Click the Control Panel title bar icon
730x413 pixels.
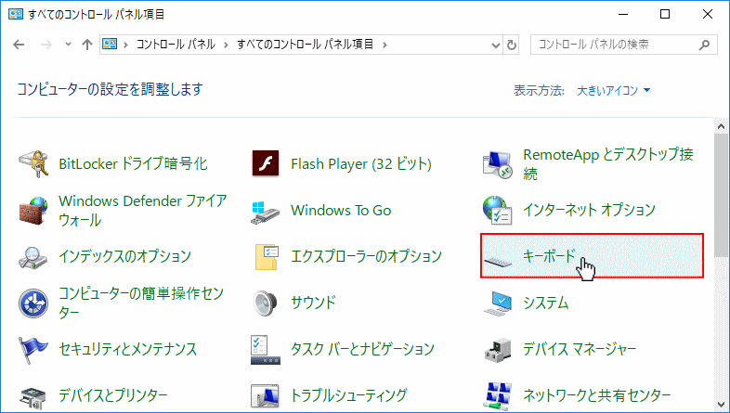[16, 14]
